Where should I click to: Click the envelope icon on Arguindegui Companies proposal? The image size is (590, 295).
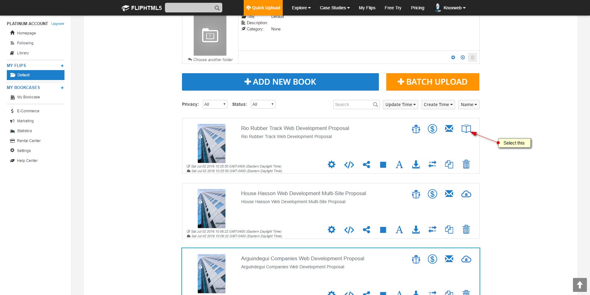pos(449,259)
